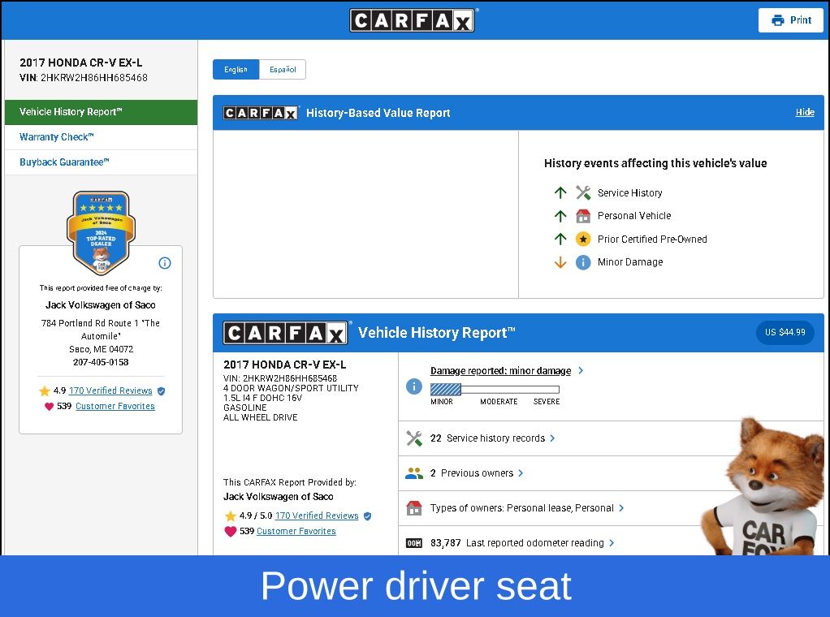
Task: Open the Buyback Guarantee tab
Action: tap(101, 162)
